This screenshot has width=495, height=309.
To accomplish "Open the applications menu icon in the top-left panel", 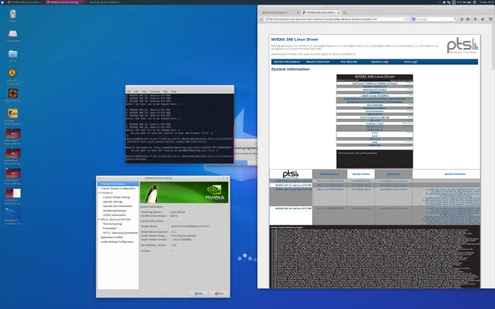I will pos(2,2).
